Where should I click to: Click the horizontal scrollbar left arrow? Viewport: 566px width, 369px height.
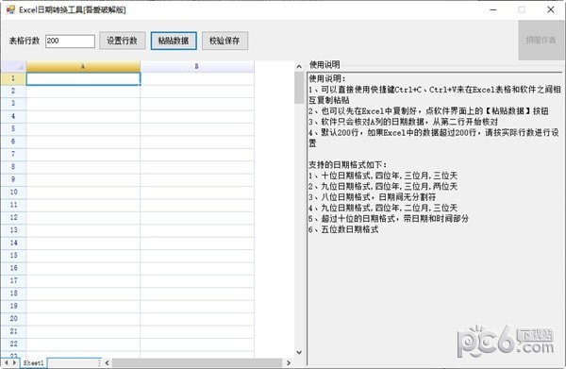[108, 362]
